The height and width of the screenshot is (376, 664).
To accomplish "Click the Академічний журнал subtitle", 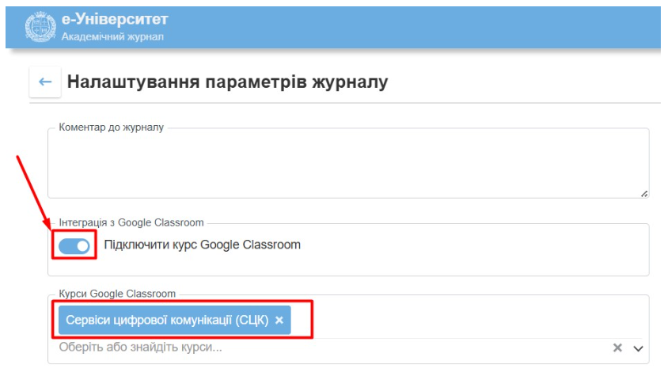I will click(112, 37).
